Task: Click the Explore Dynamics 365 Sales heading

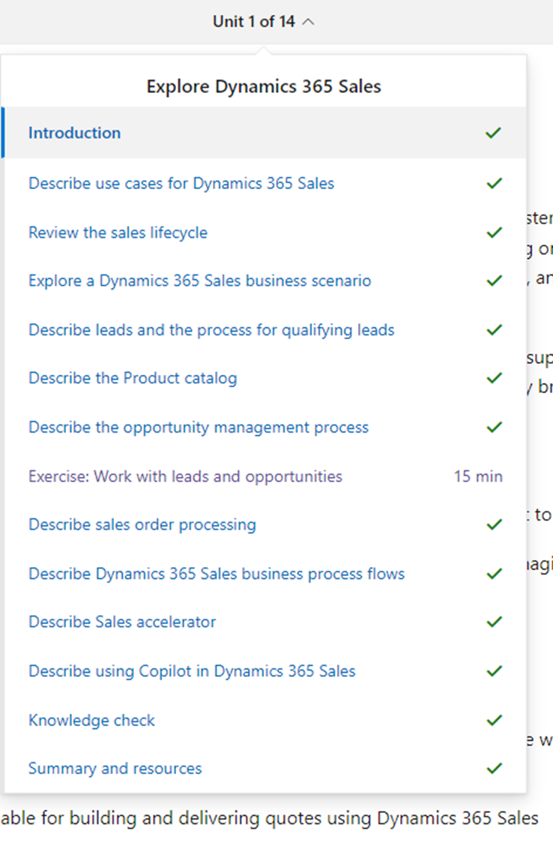Action: [x=264, y=86]
